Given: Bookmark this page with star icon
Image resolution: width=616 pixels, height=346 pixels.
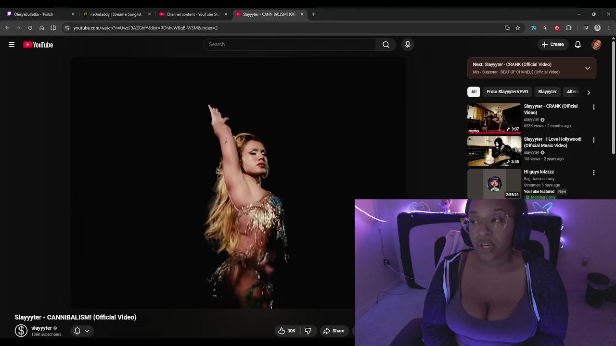Looking at the screenshot, I should (x=518, y=28).
